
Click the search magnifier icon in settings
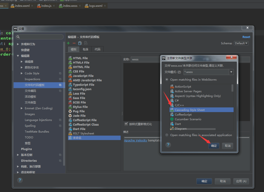click(x=18, y=37)
